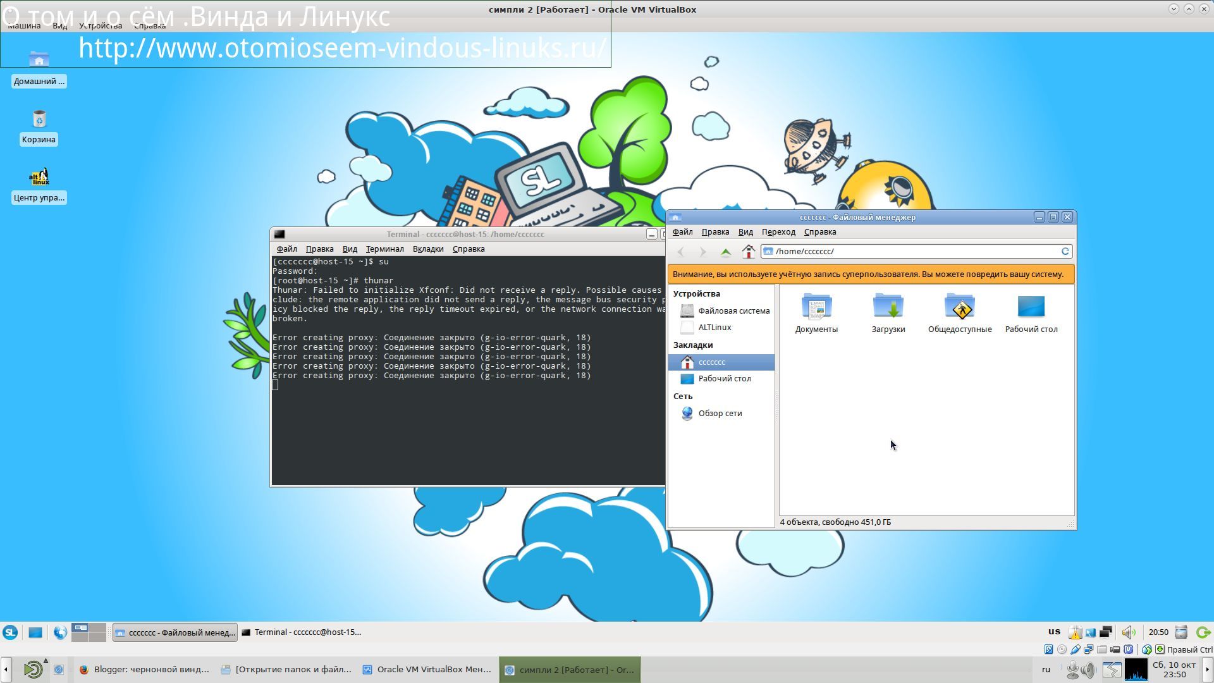This screenshot has height=683, width=1214.
Task: Reload the current folder with refresh icon
Action: click(x=1065, y=251)
